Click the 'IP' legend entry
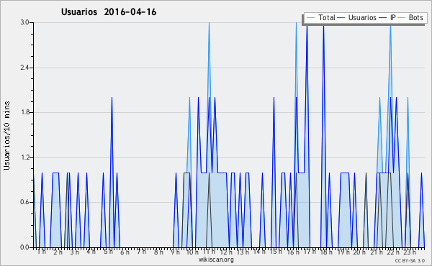 point(393,17)
